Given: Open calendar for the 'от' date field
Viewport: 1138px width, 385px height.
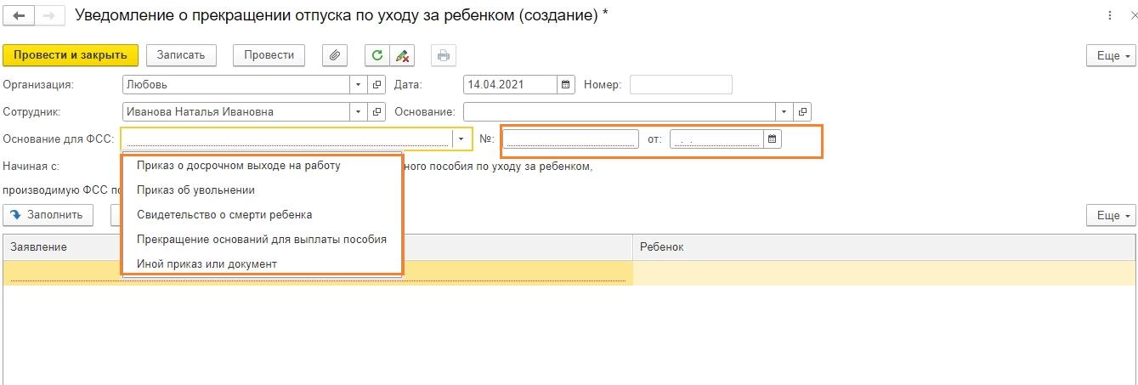Looking at the screenshot, I should click(772, 139).
